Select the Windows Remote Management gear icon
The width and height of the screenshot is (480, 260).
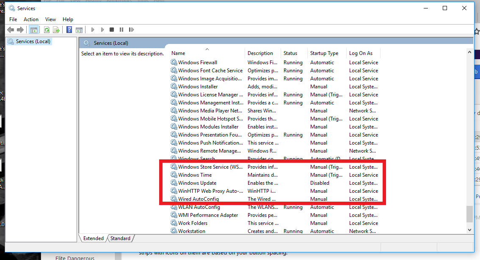[174, 151]
